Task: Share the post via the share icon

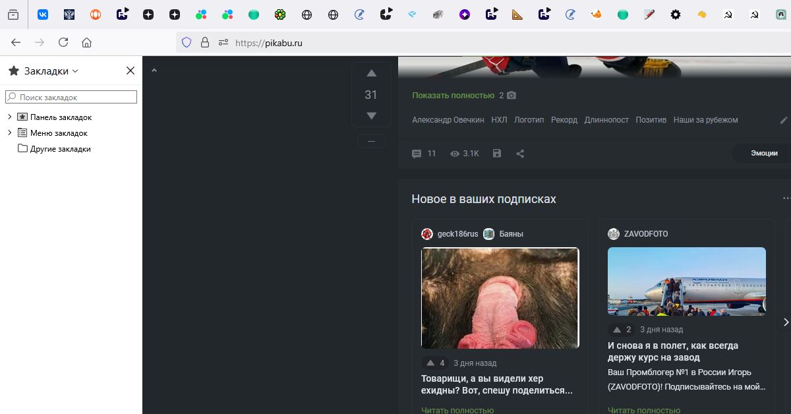Action: coord(520,153)
